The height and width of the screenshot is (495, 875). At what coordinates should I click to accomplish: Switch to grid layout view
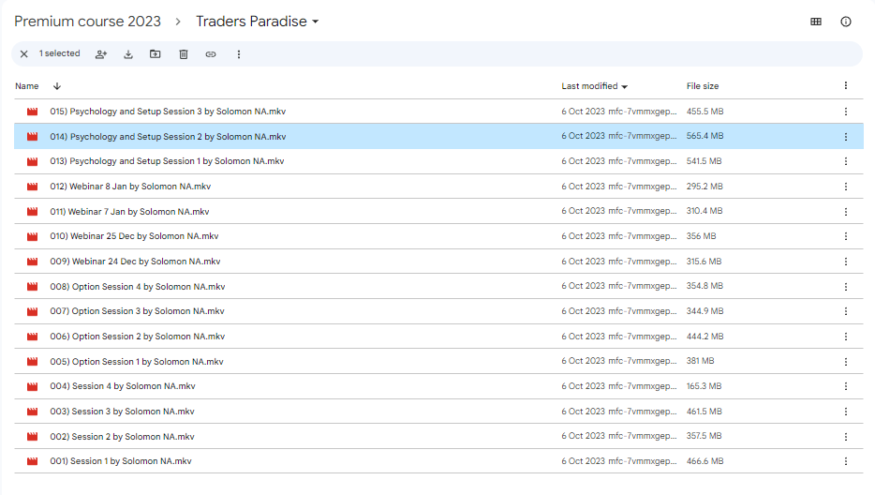click(x=816, y=22)
